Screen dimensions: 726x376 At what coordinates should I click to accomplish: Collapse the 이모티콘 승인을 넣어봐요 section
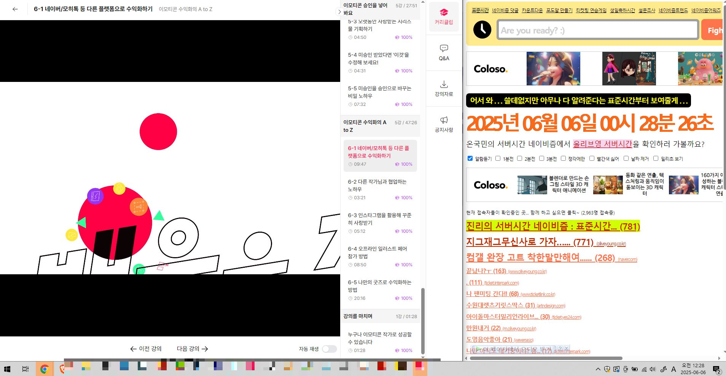pos(380,9)
